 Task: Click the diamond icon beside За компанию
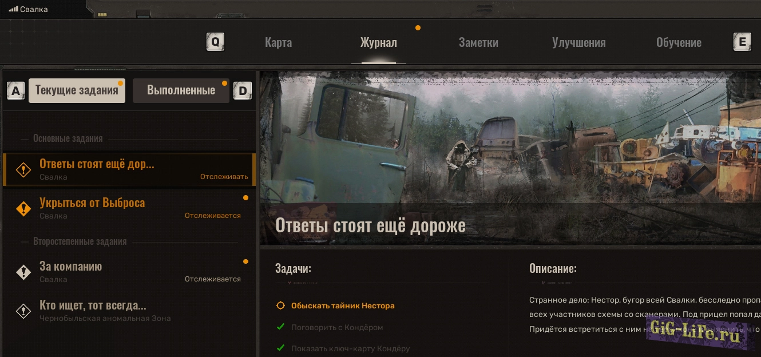23,272
